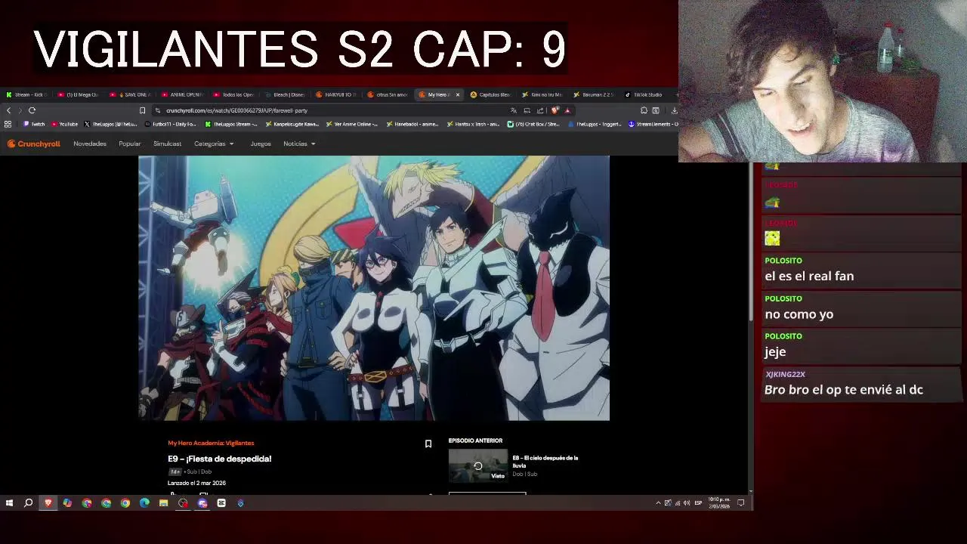This screenshot has width=967, height=544.
Task: Open the browser downloads icon
Action: tap(674, 110)
